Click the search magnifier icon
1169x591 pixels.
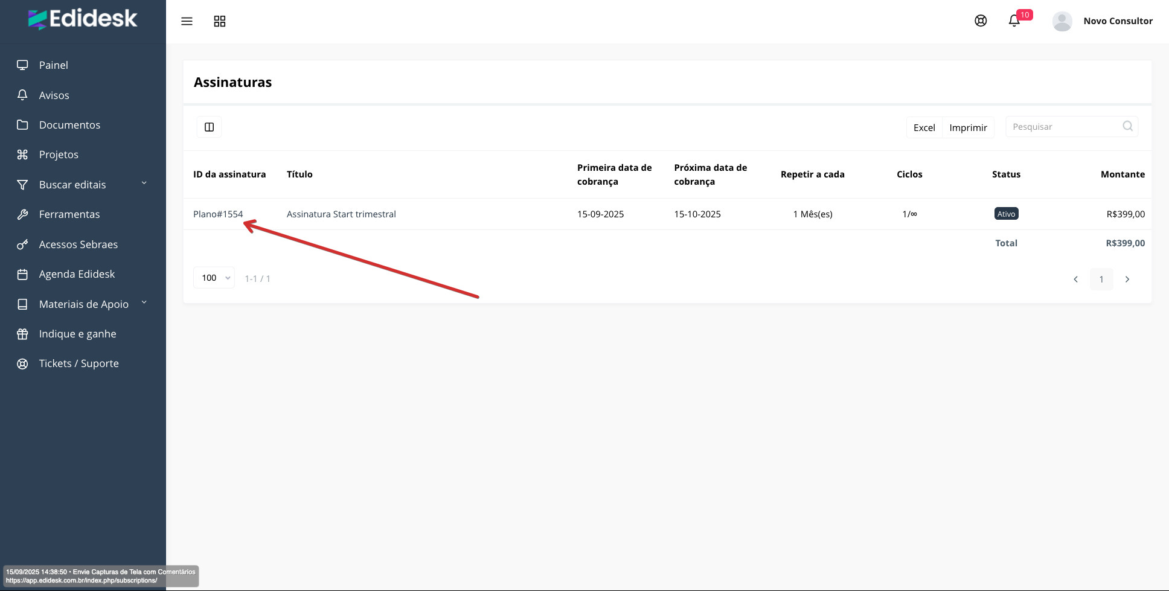click(x=1127, y=126)
